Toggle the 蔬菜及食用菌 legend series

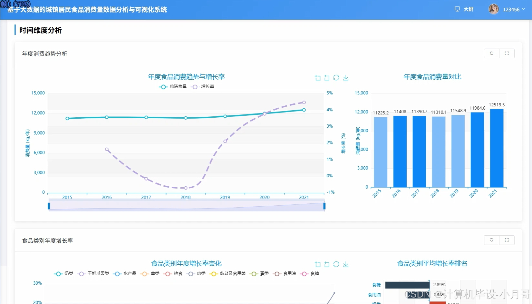point(227,274)
